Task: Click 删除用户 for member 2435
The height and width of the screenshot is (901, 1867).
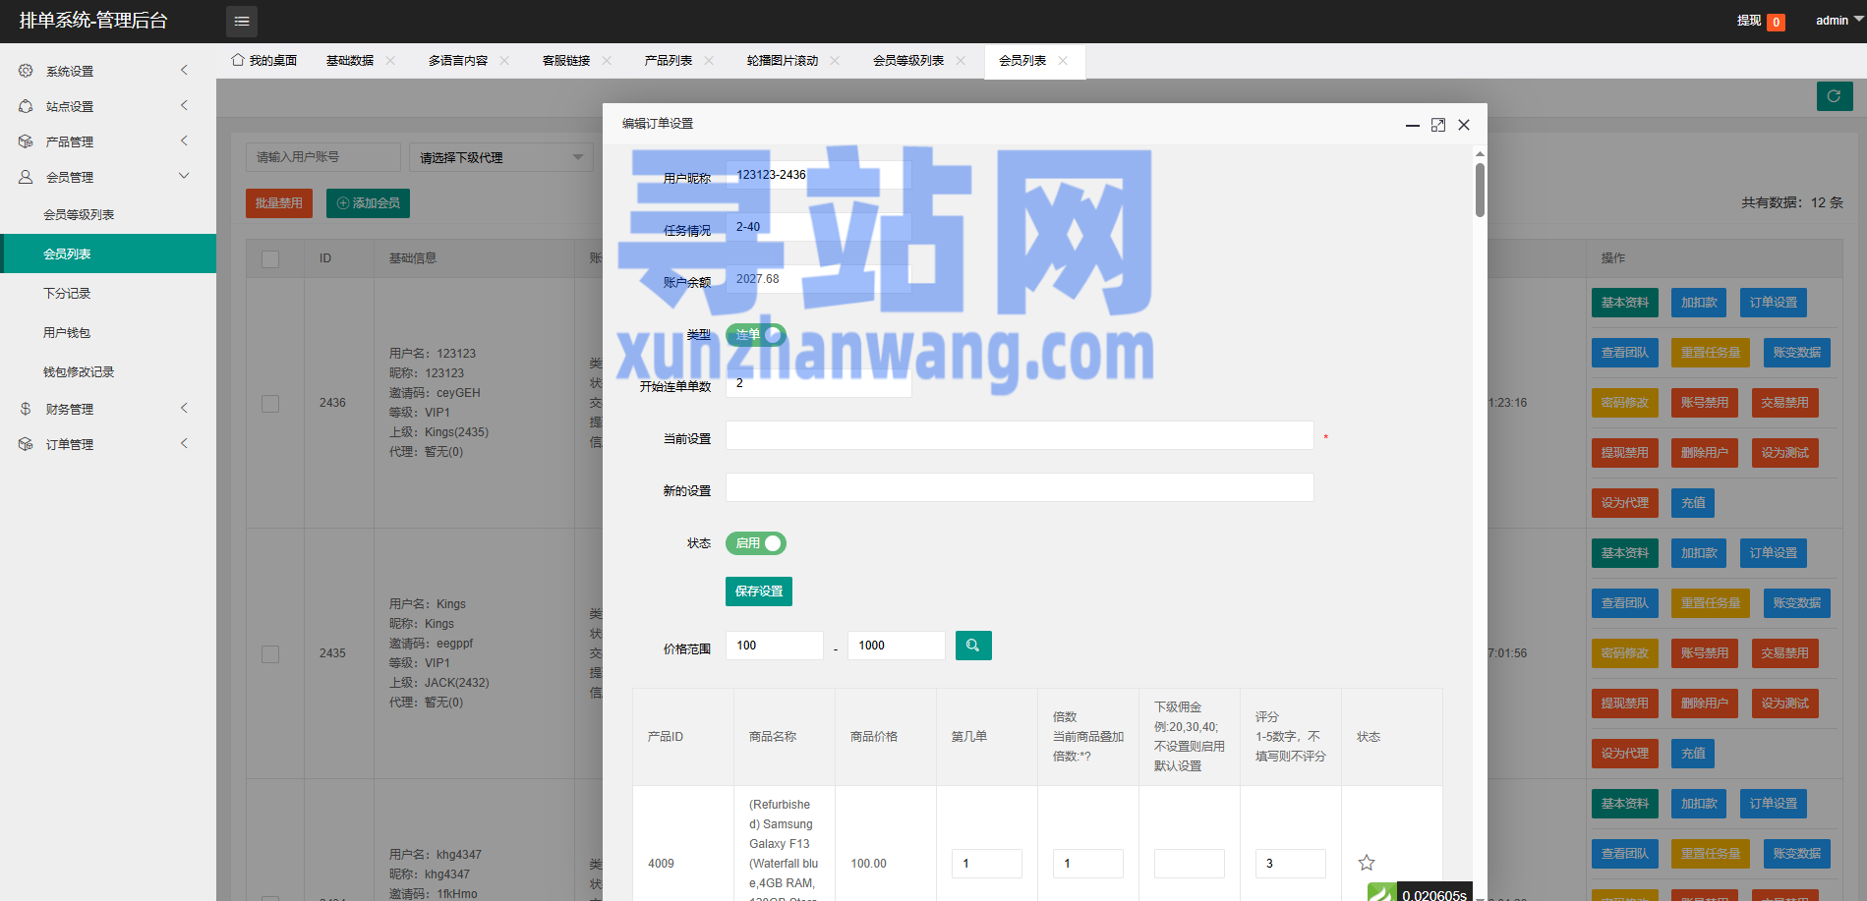Action: click(x=1705, y=704)
